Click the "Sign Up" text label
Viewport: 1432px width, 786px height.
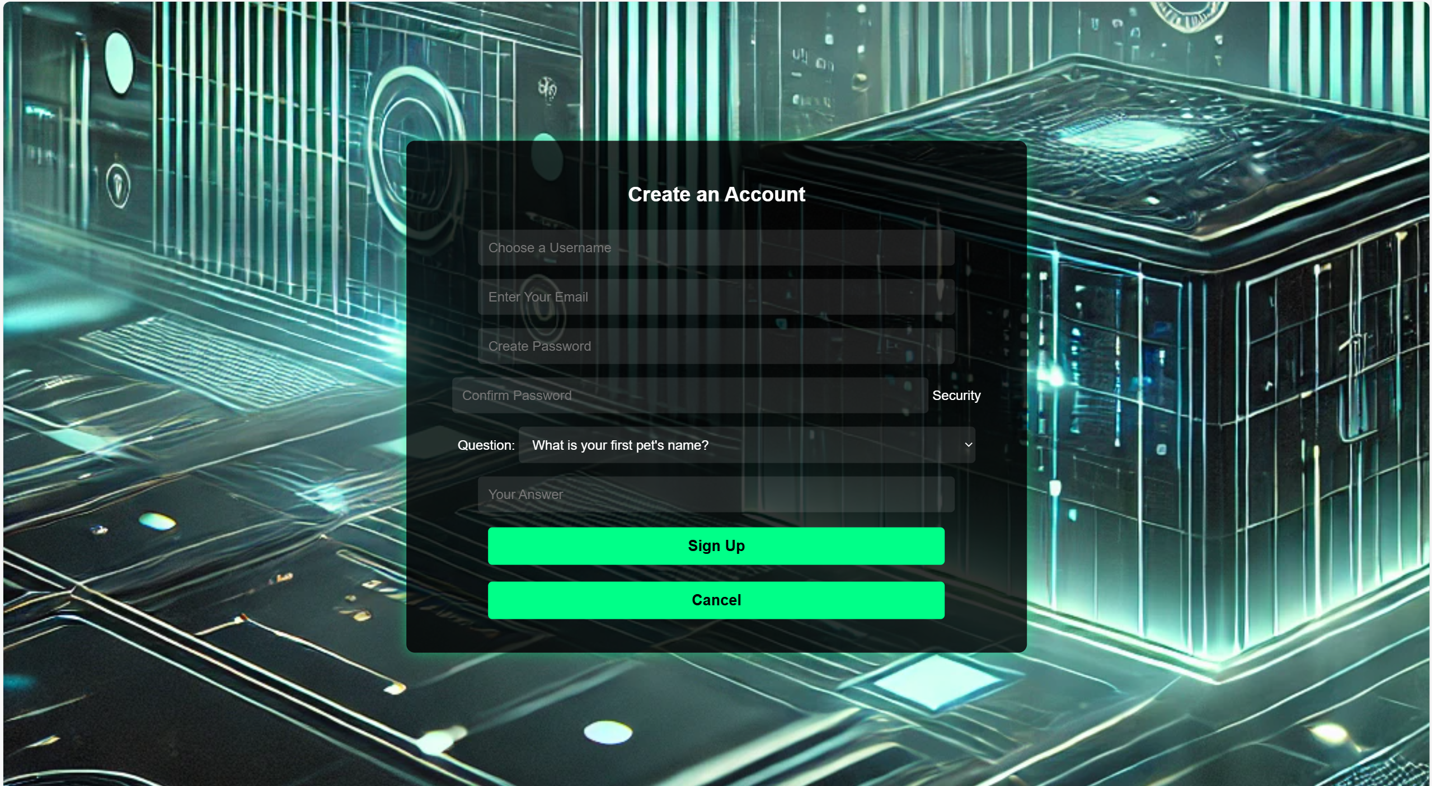pos(716,546)
